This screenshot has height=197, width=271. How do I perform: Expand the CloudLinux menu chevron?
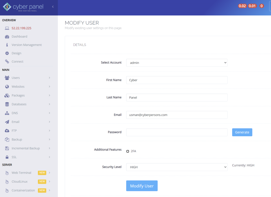pyautogui.click(x=49, y=181)
